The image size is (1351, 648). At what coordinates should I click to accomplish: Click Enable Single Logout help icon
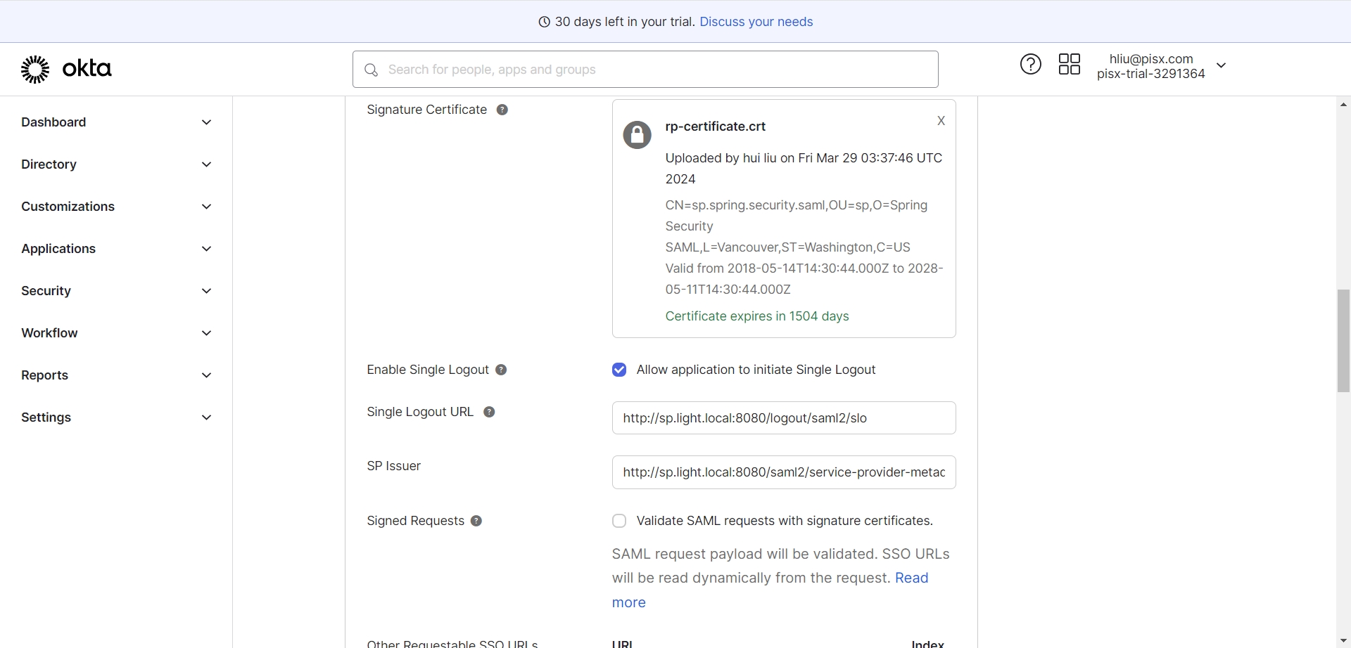(501, 370)
